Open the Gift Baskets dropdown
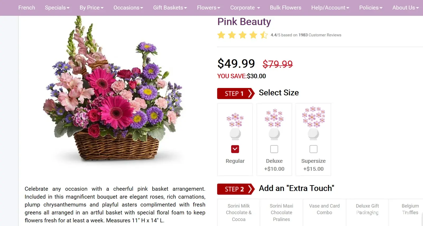 (170, 8)
